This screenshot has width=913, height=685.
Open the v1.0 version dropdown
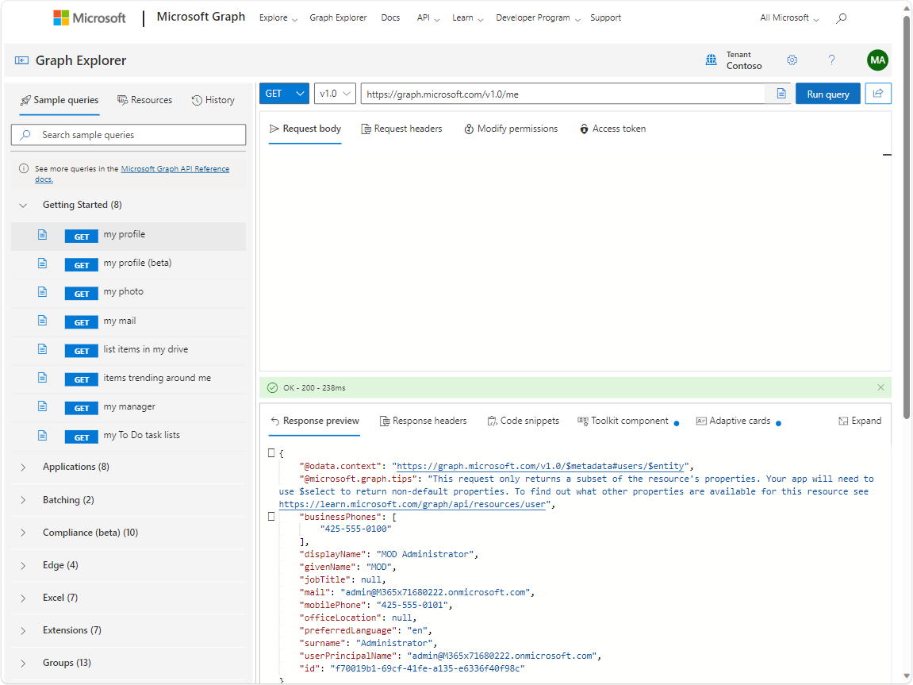(x=335, y=93)
